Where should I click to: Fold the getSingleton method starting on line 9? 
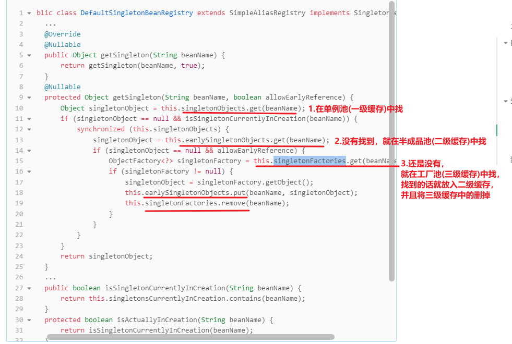point(29,97)
